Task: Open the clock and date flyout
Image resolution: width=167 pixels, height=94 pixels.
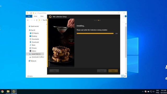Action: coord(164,92)
